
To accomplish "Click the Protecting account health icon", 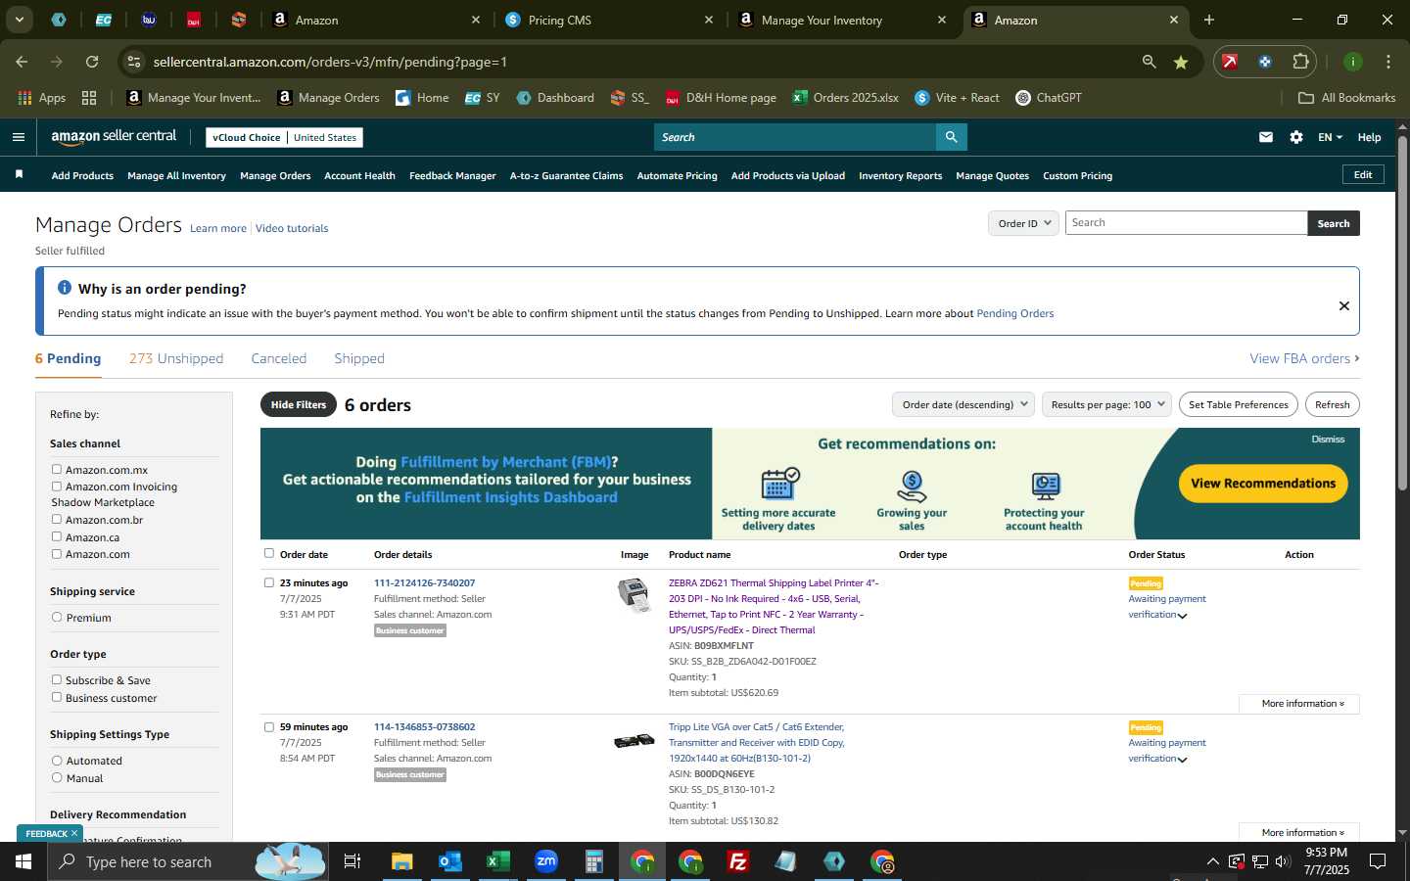I will click(1045, 487).
